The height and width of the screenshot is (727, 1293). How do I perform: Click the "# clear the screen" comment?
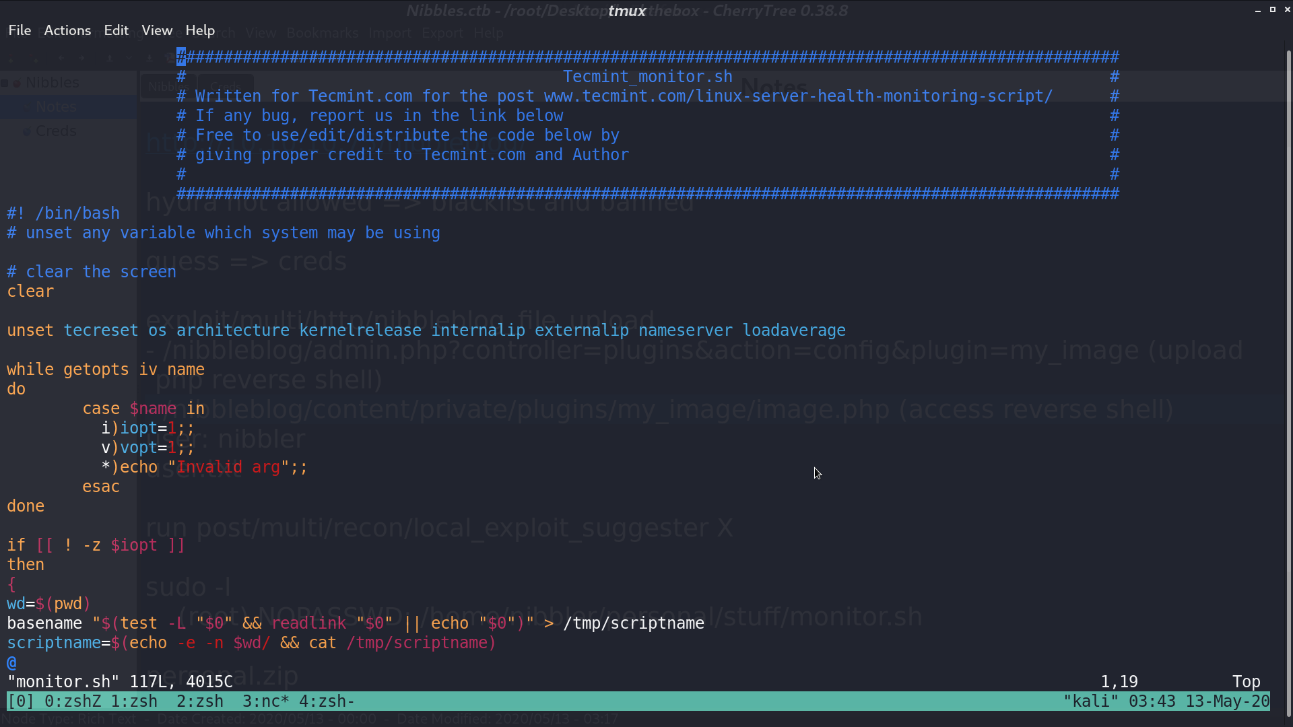(x=92, y=272)
